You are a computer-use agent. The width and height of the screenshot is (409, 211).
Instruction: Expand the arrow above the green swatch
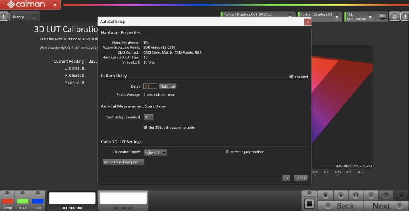22,193
